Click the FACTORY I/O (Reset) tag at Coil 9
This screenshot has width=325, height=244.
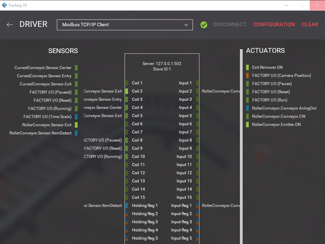[103, 148]
